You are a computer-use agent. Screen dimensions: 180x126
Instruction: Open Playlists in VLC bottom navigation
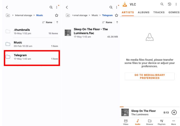(x=161, y=122)
